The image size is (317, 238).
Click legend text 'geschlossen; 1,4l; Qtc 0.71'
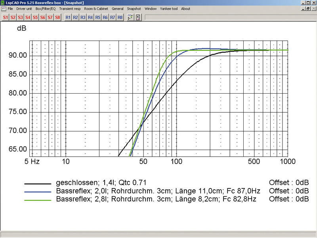(x=101, y=183)
